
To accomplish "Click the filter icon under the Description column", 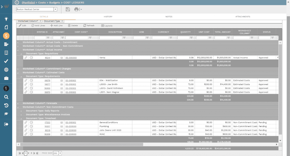I will 124,38.
